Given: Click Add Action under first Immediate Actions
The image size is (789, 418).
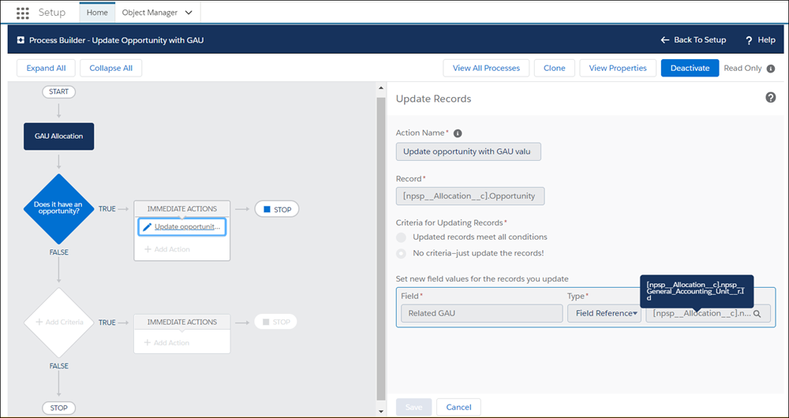Looking at the screenshot, I should (x=167, y=249).
